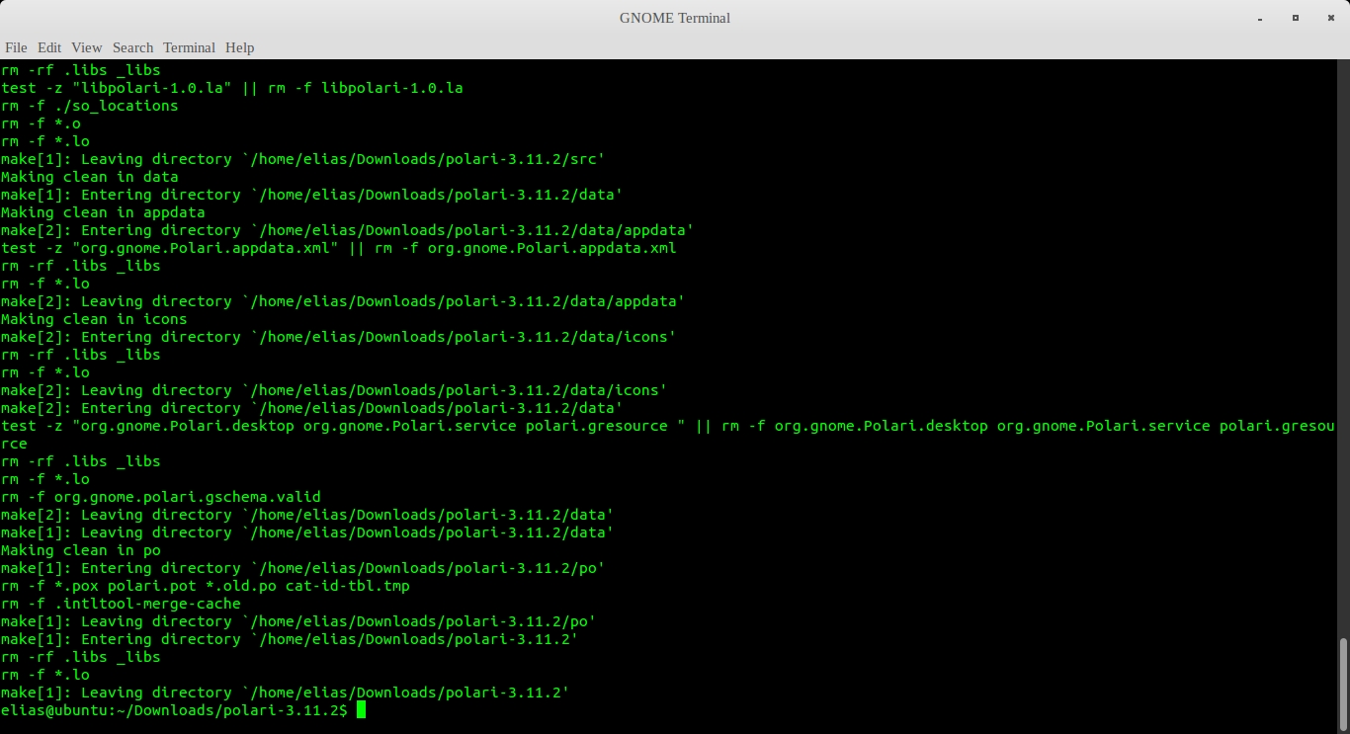Click the line 'rm -f *.o'
1350x734 pixels.
tap(41, 123)
